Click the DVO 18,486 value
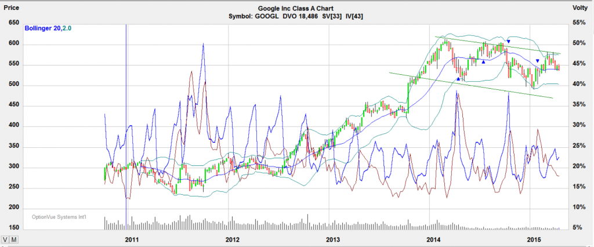594x247 pixels. click(x=301, y=16)
